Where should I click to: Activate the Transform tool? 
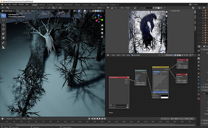4,38
